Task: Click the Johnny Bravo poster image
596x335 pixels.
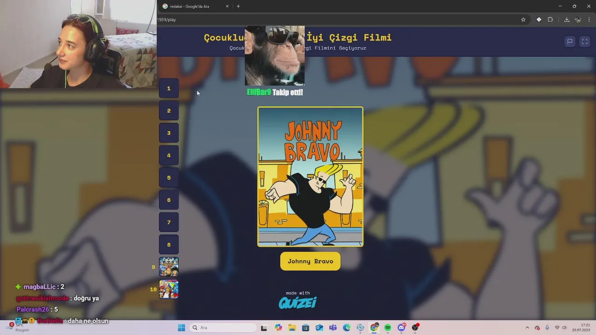Action: click(x=311, y=177)
